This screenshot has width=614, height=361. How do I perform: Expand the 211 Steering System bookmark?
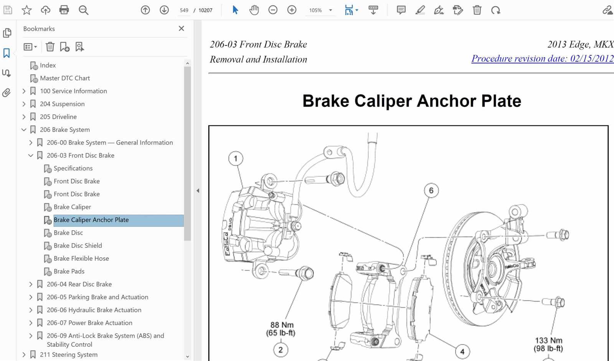click(24, 355)
